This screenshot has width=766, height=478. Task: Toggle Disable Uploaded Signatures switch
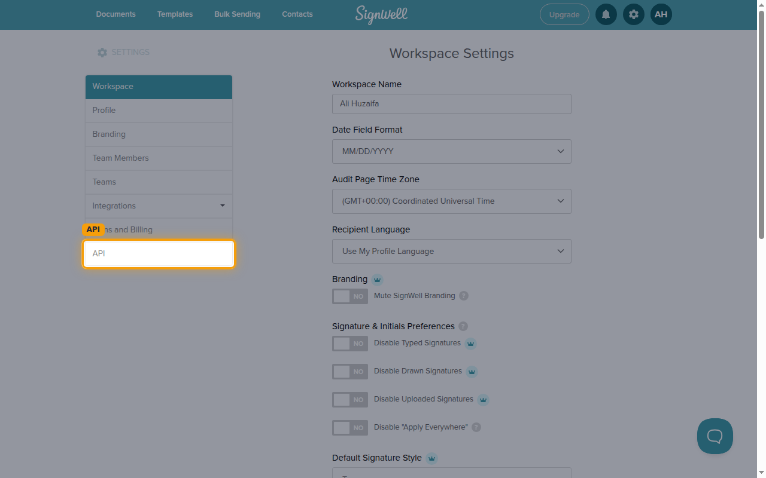[x=350, y=400]
